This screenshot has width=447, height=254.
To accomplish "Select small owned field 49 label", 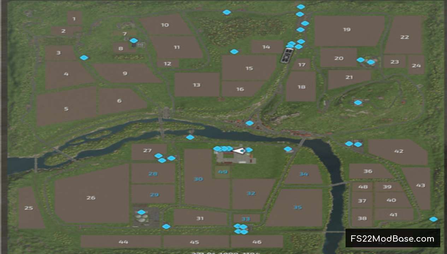I will click(223, 172).
